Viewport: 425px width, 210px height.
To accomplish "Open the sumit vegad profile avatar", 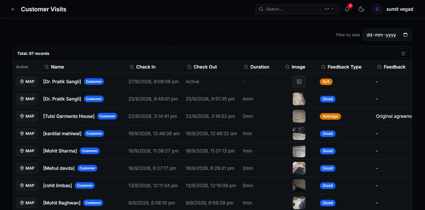I will [x=377, y=9].
